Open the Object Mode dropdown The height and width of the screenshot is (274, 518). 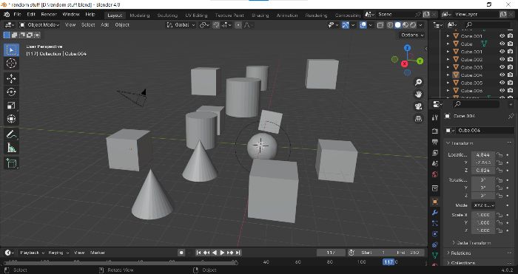[x=39, y=24]
